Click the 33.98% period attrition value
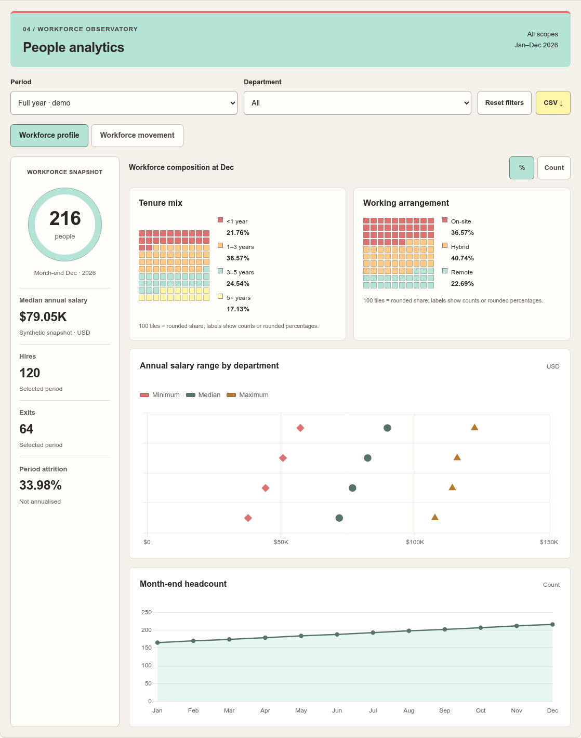 (41, 485)
